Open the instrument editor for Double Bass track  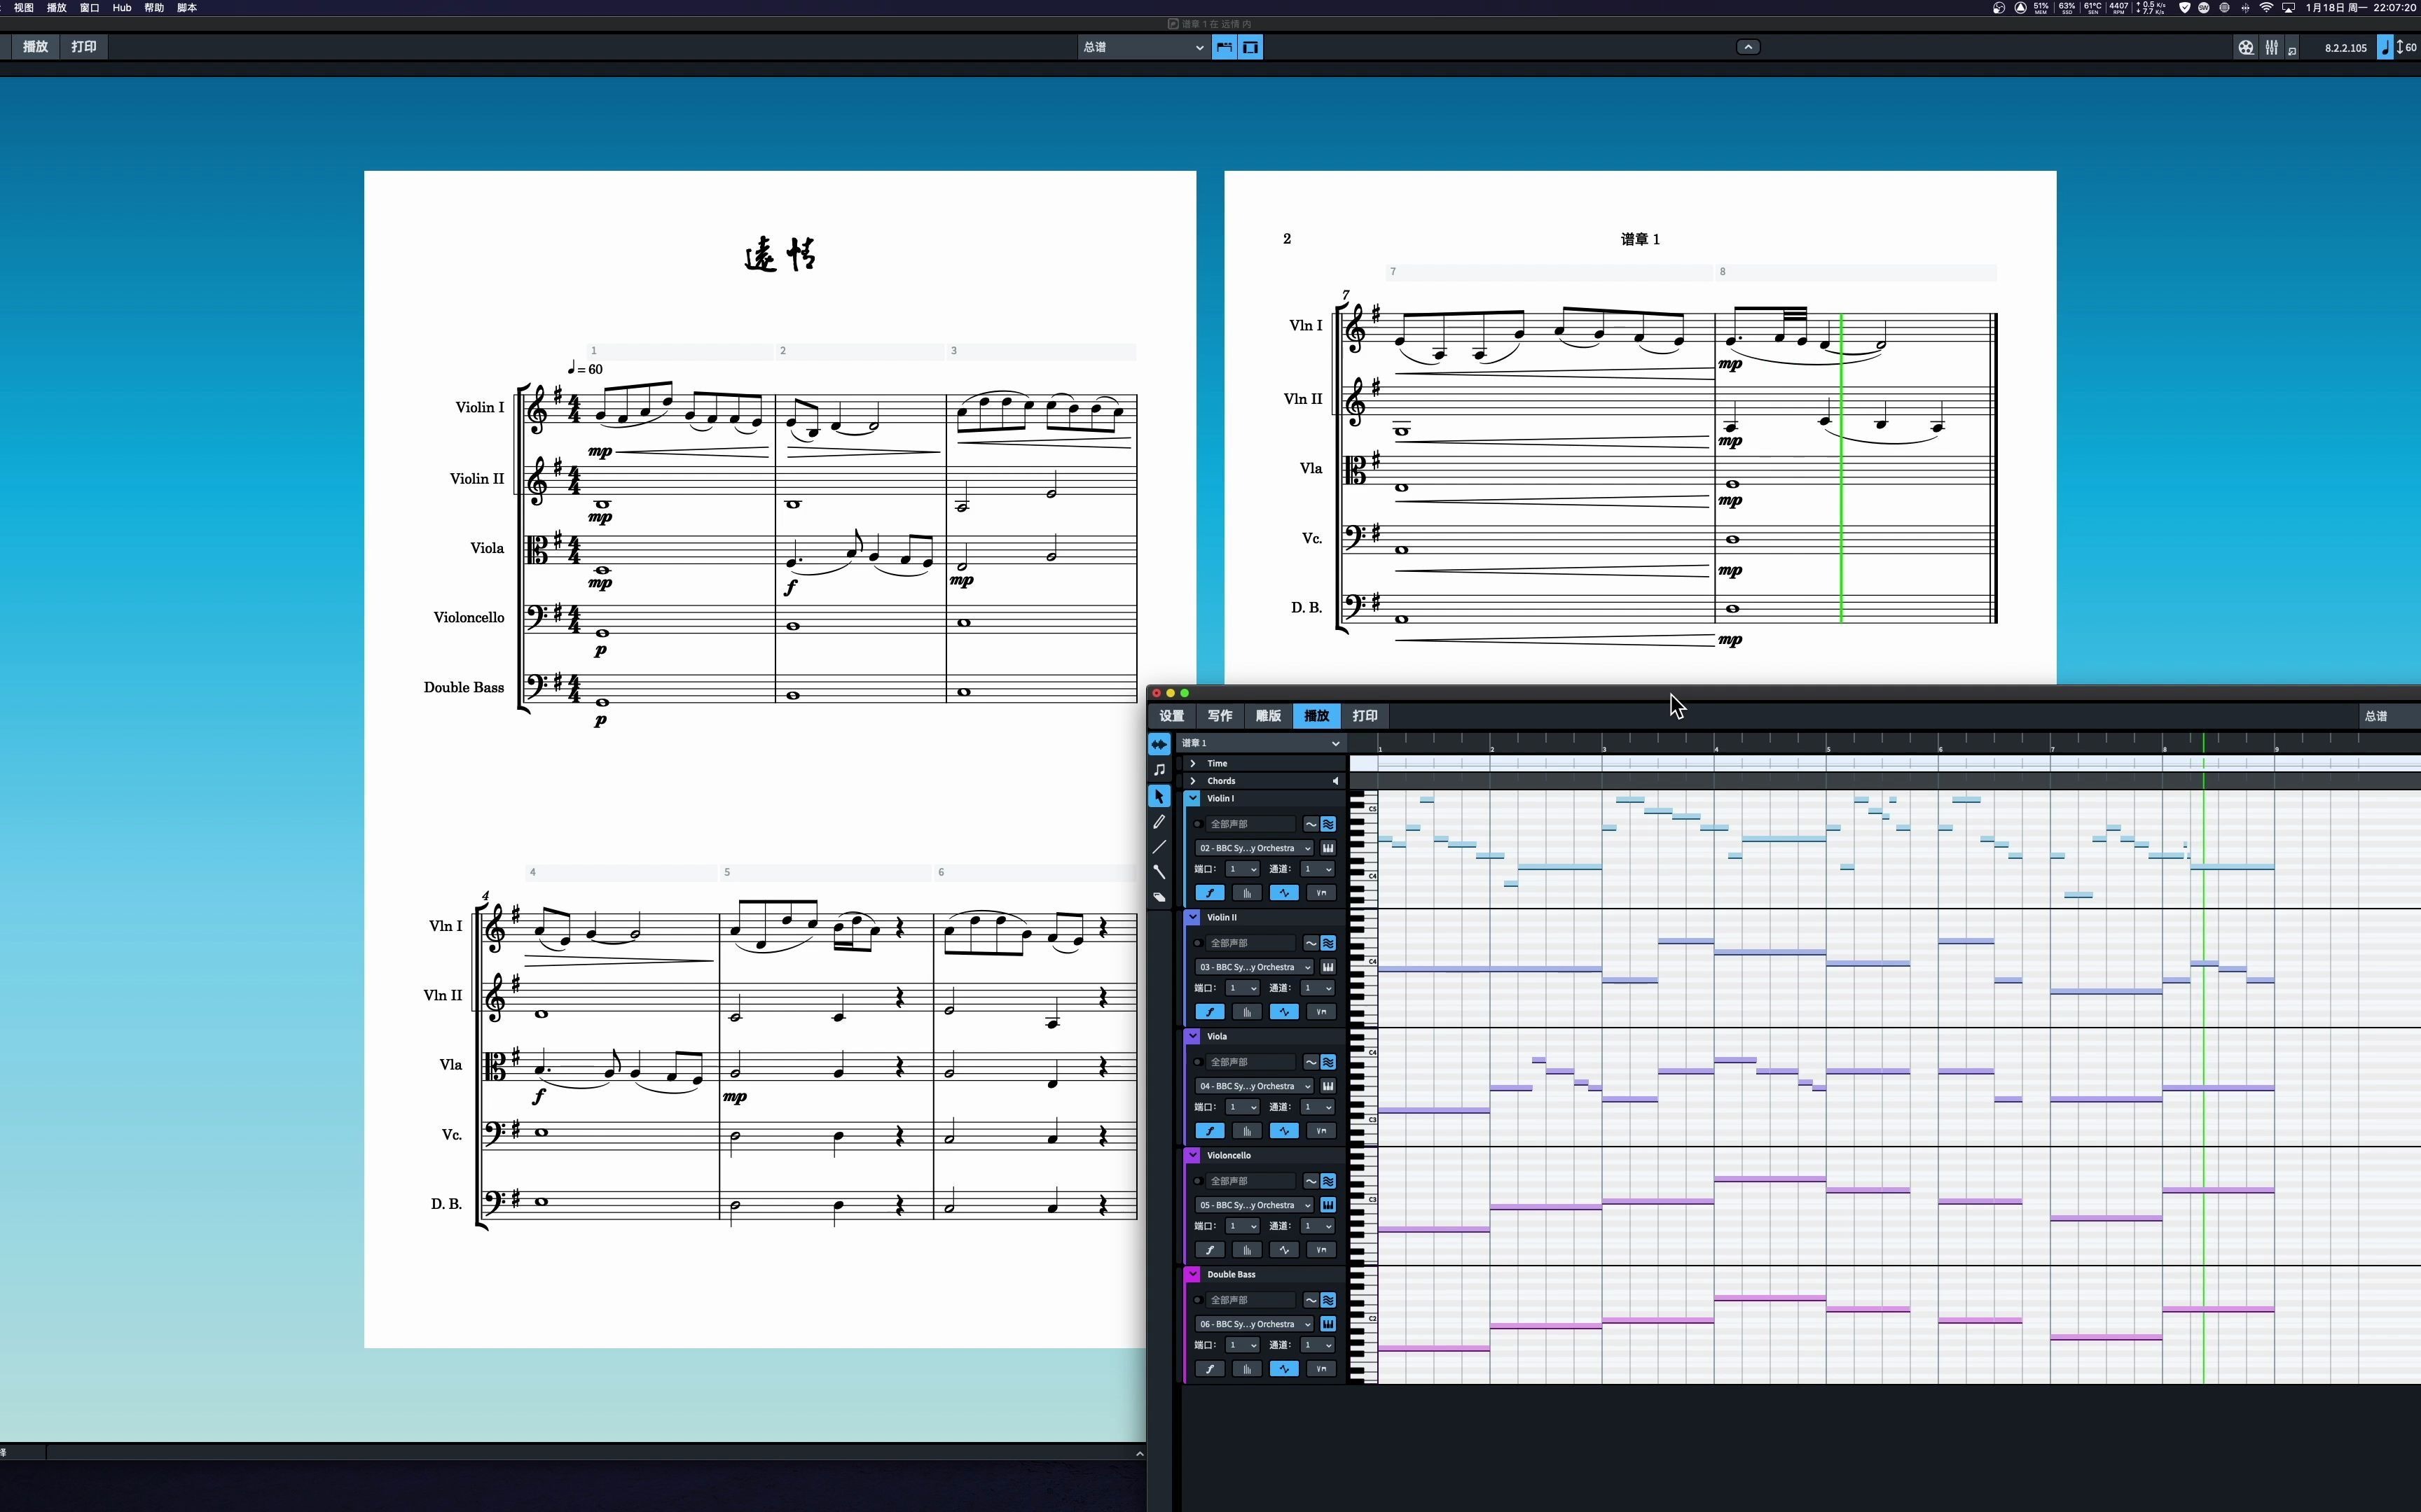pos(1327,1324)
